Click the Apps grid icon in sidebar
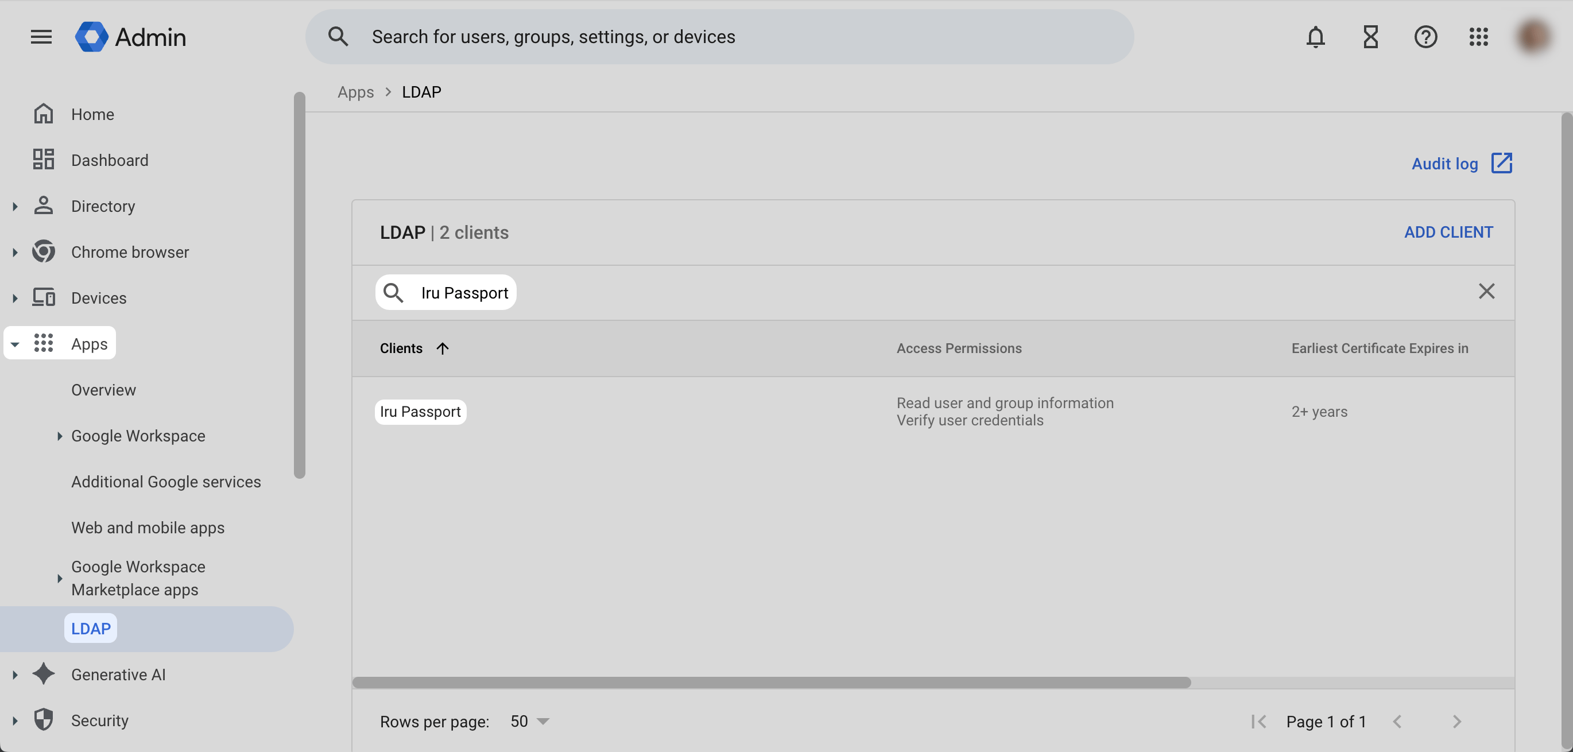 pos(44,343)
